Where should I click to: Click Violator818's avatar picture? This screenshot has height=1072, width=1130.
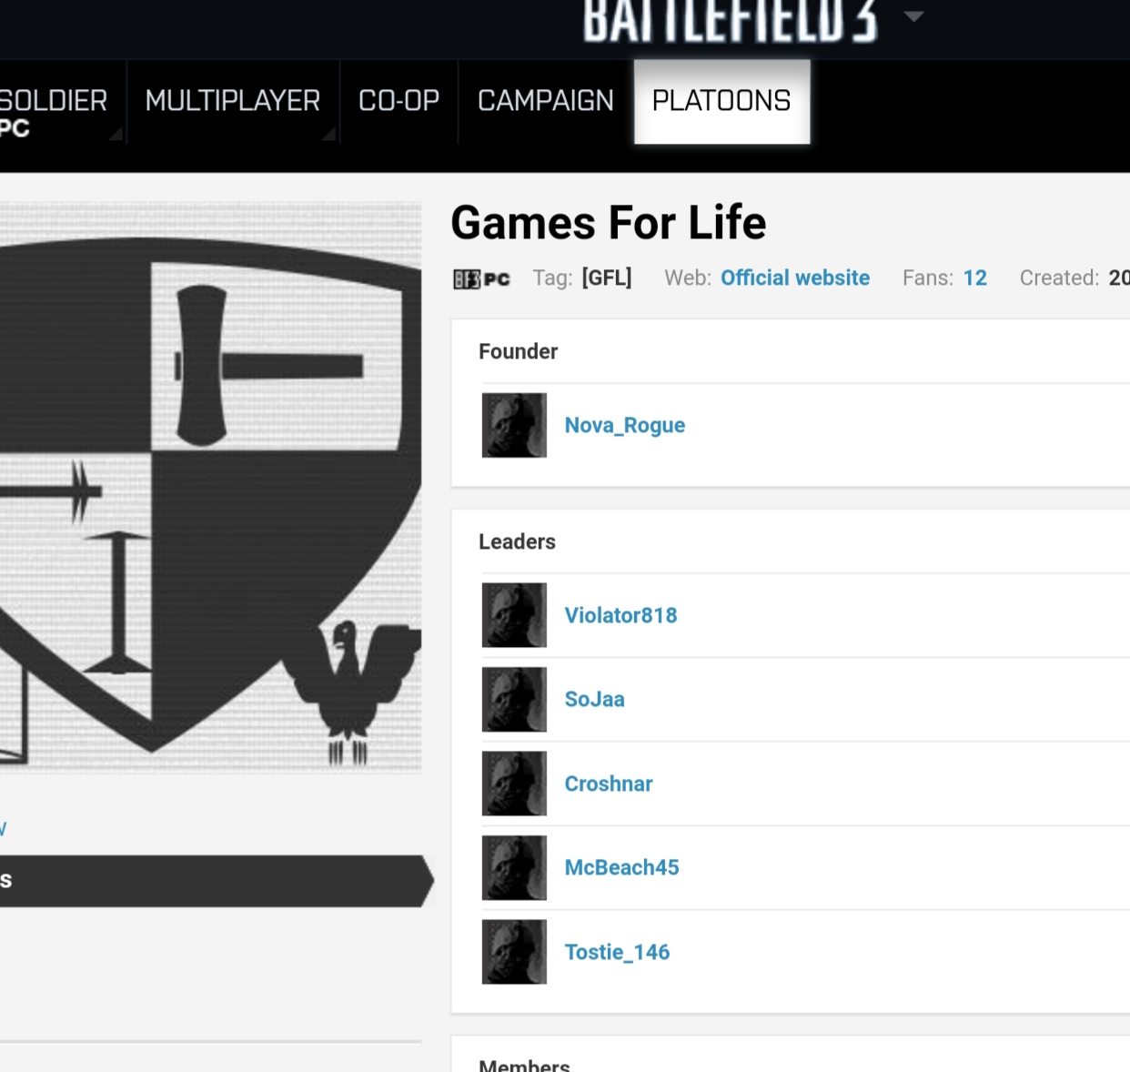tap(514, 615)
